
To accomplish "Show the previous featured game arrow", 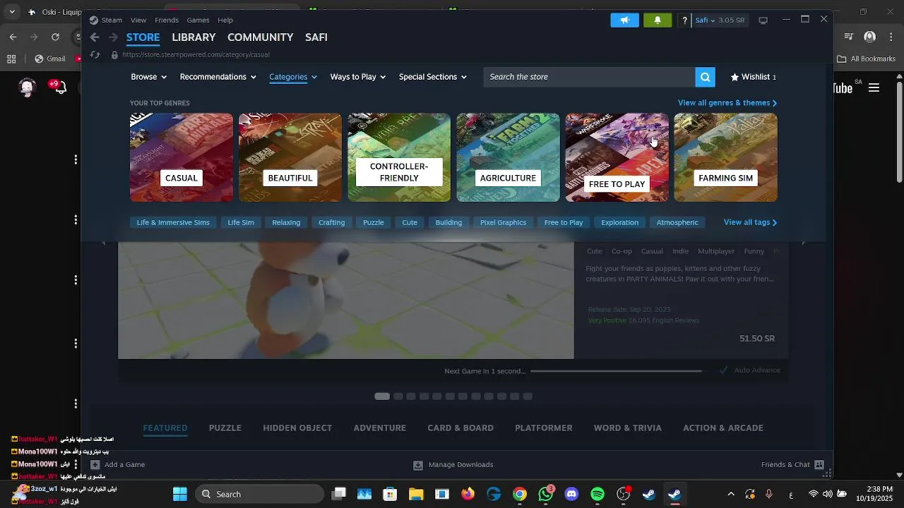I will point(104,243).
